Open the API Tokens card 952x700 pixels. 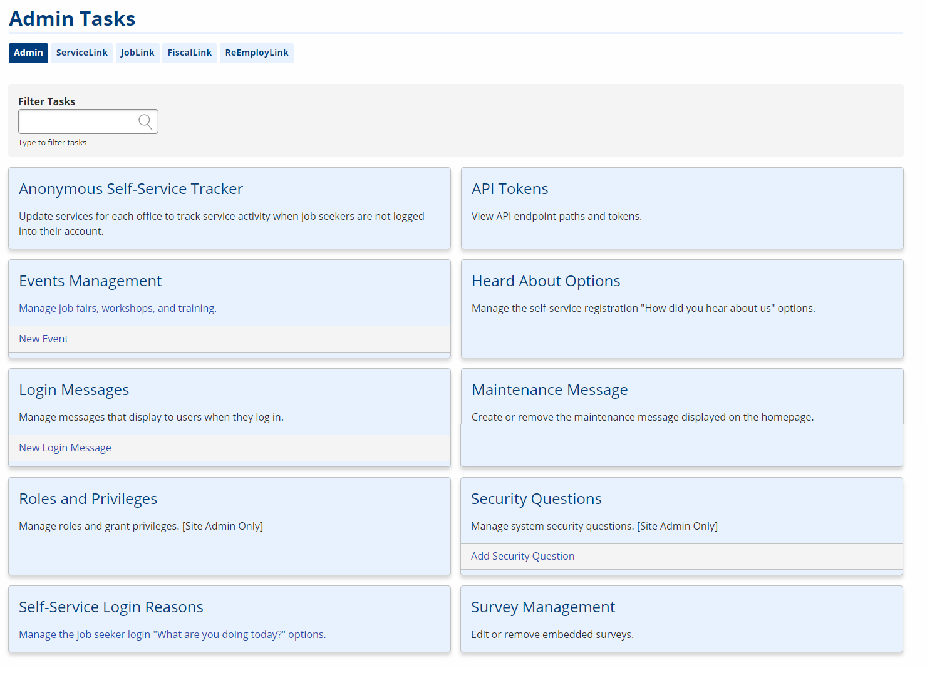point(510,188)
